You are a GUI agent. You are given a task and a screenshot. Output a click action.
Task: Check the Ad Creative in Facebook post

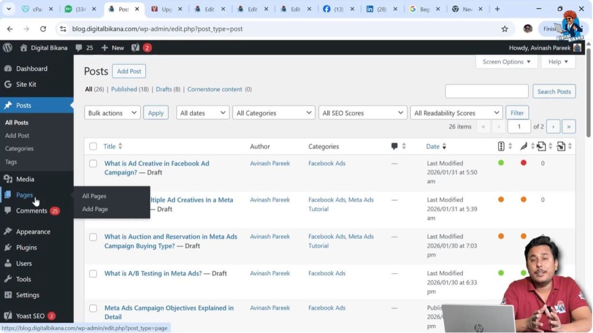[93, 163]
